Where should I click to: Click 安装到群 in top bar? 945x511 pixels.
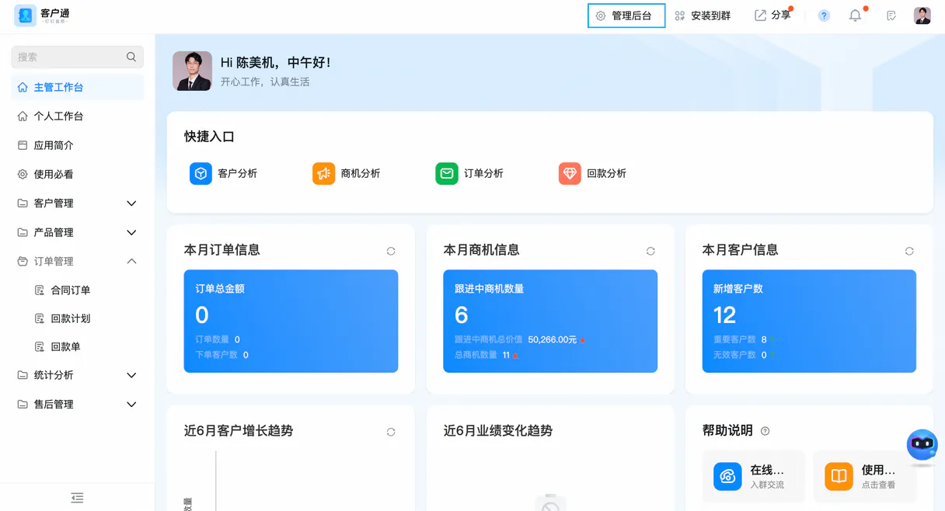pos(703,16)
